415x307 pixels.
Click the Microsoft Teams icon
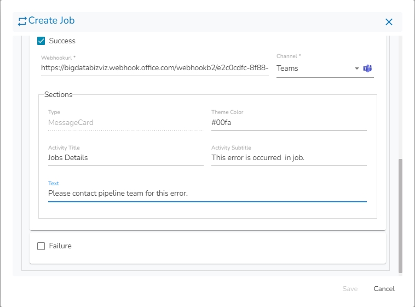pos(368,69)
